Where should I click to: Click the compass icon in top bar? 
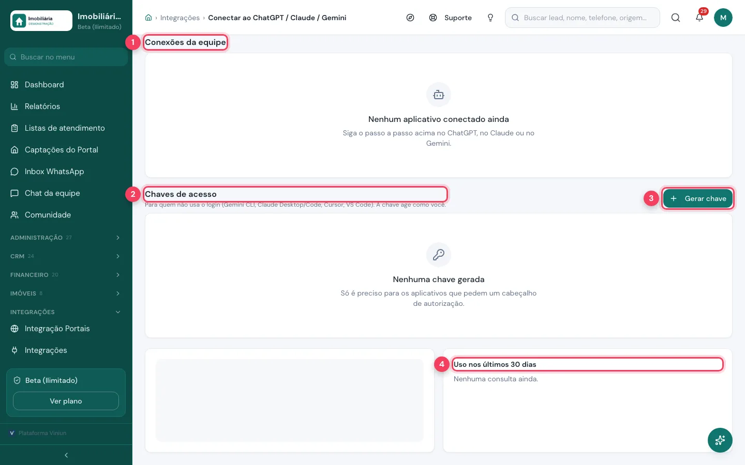(x=410, y=18)
